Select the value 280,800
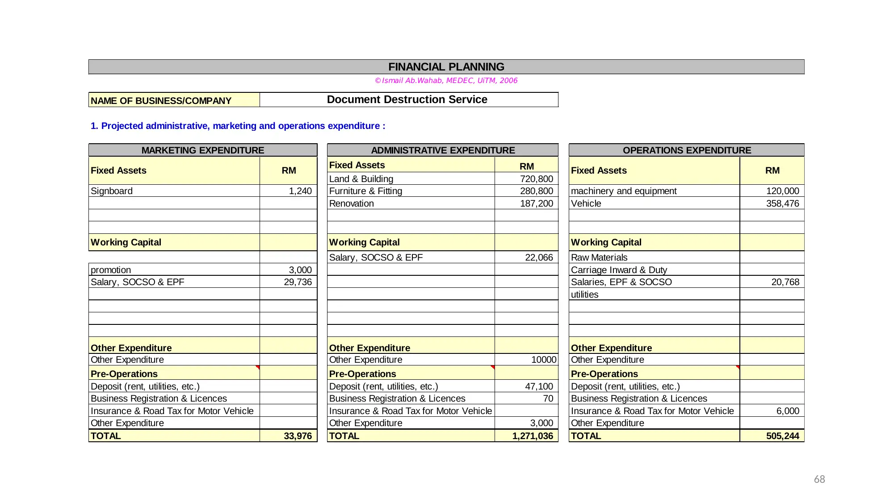 point(536,191)
